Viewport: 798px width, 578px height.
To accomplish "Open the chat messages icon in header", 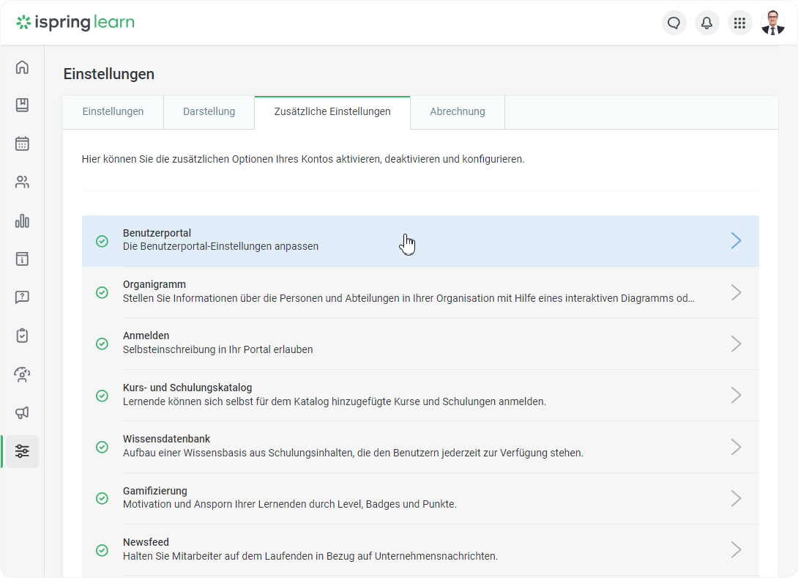I will point(674,23).
